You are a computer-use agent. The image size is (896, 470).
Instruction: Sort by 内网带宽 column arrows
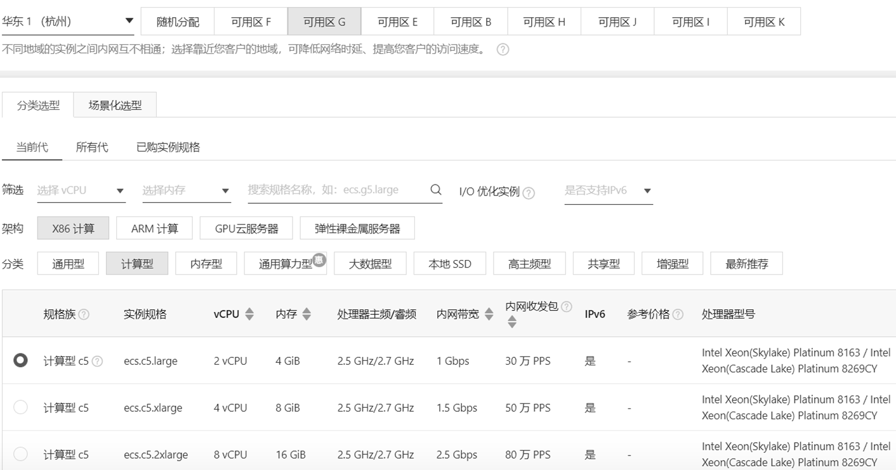click(489, 314)
